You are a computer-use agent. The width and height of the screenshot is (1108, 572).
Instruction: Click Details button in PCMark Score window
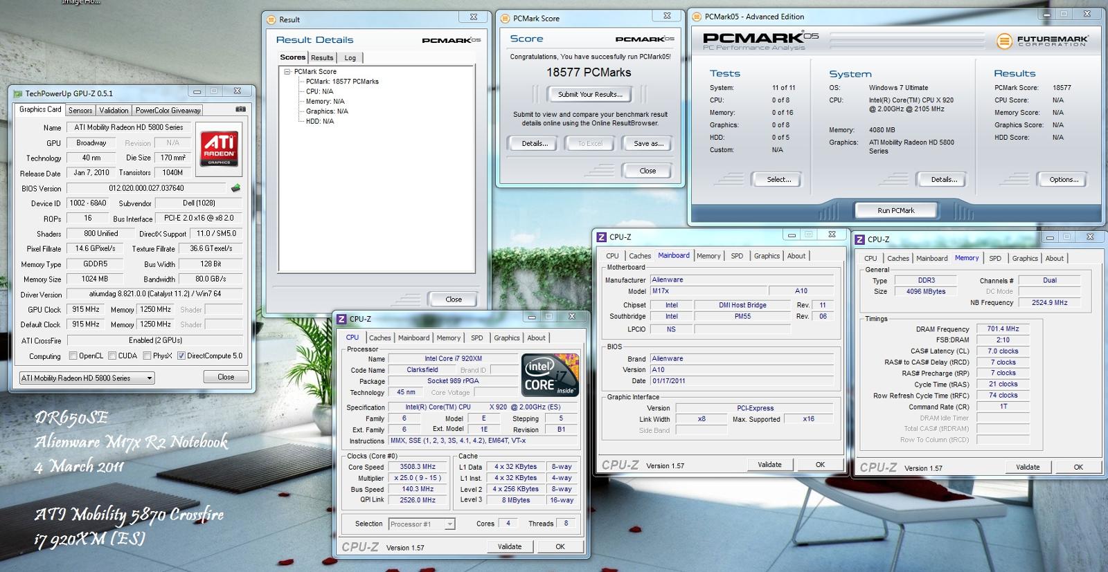click(535, 143)
